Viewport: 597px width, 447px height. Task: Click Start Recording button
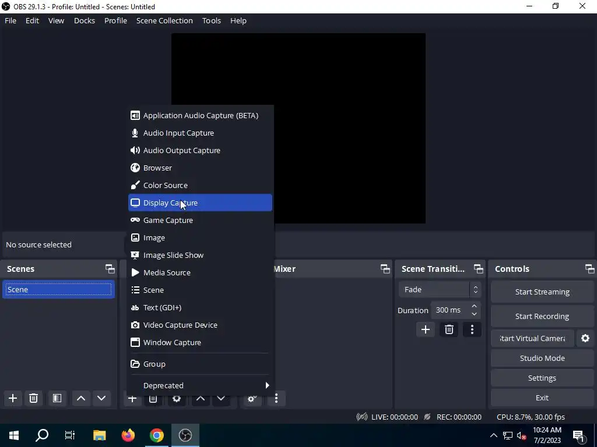[542, 316]
